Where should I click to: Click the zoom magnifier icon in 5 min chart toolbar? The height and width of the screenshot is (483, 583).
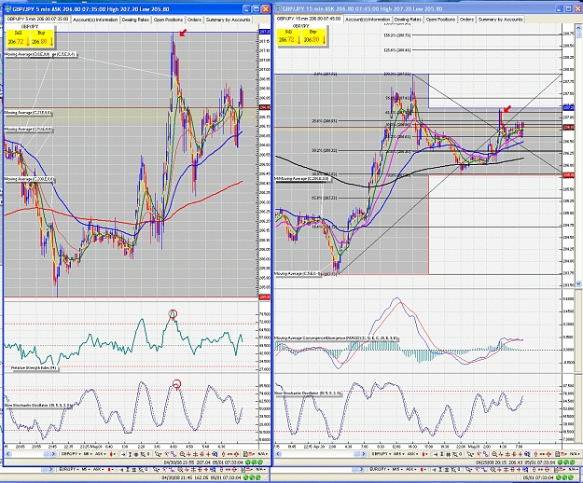[x=182, y=454]
